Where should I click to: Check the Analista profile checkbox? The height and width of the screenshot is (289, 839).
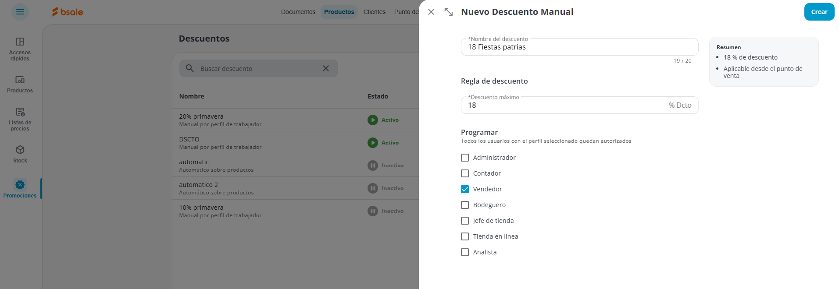(x=465, y=252)
